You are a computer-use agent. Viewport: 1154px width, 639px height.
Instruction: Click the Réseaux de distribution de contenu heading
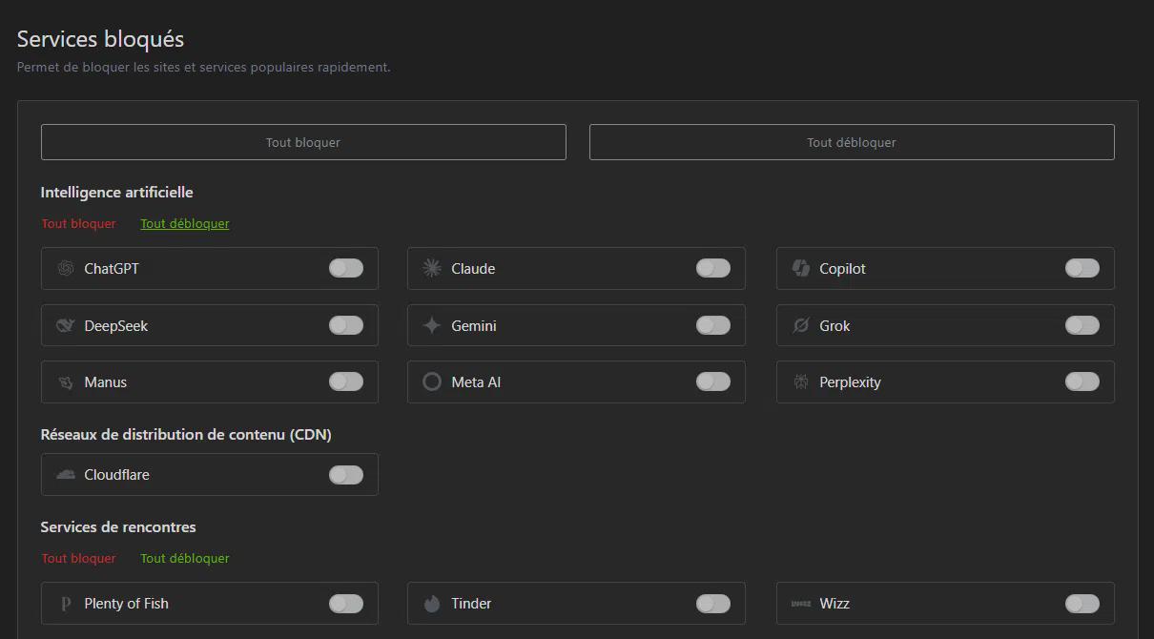[186, 435]
